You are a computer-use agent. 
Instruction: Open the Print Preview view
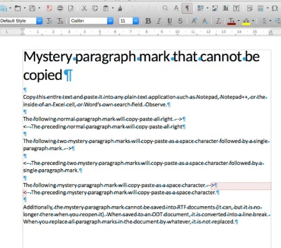(x=71, y=8)
